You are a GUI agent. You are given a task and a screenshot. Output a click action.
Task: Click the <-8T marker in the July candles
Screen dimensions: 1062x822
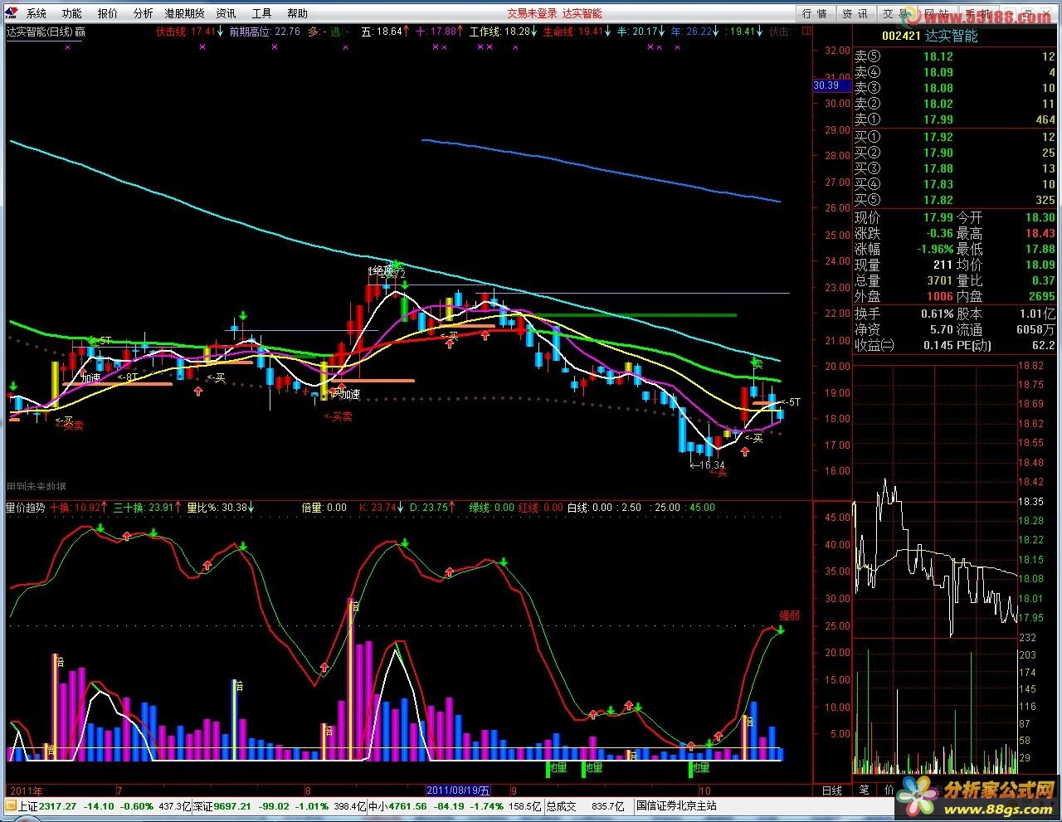(128, 377)
